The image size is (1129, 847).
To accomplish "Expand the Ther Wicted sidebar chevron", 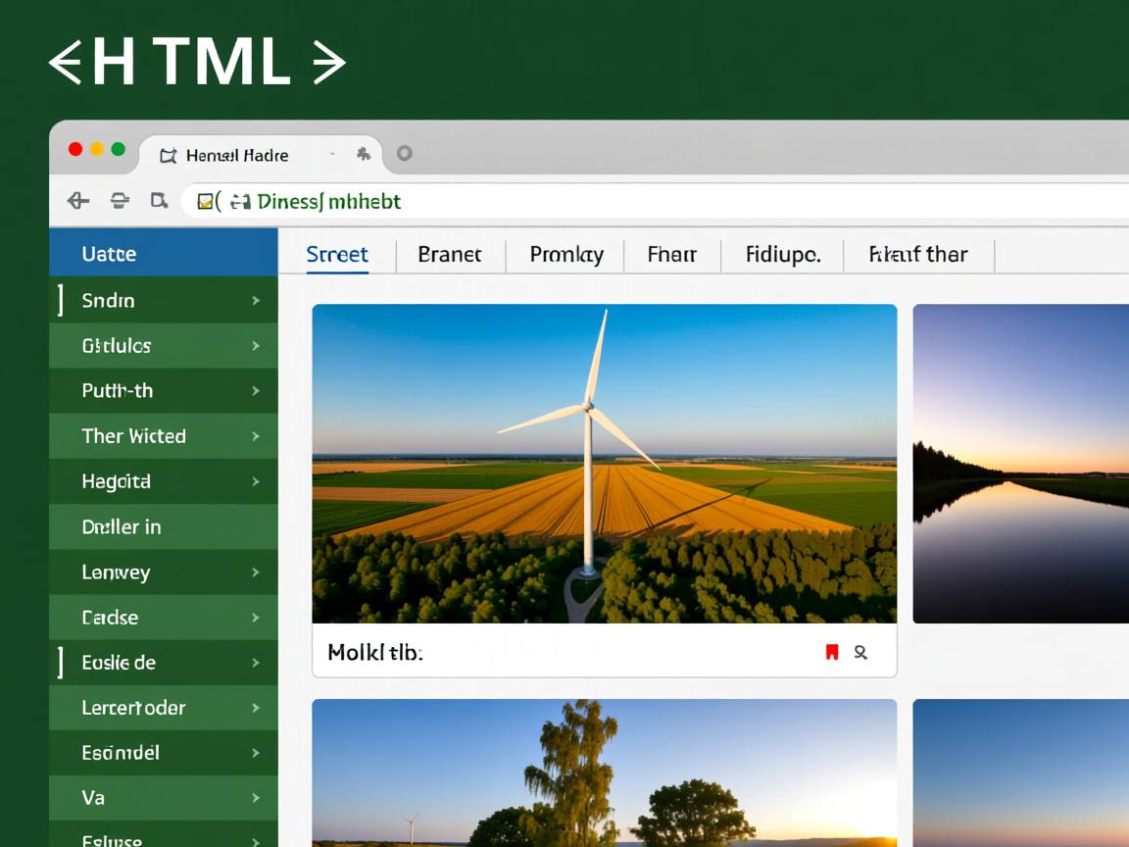I will point(256,436).
